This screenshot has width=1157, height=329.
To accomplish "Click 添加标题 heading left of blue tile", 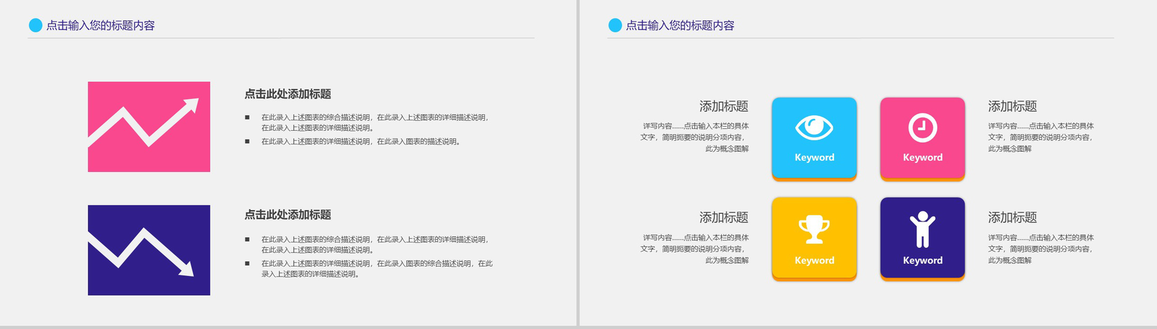I will click(724, 106).
